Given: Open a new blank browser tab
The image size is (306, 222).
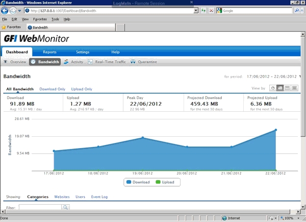Looking at the screenshot, I should click(x=120, y=28).
